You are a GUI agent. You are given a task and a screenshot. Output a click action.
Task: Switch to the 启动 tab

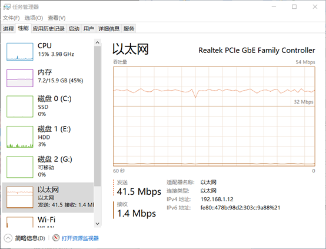click(x=74, y=28)
